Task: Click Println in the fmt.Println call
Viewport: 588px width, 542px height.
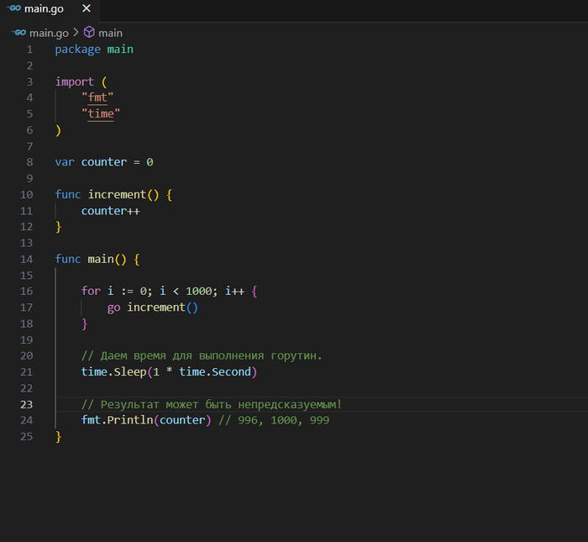Action: click(x=130, y=420)
